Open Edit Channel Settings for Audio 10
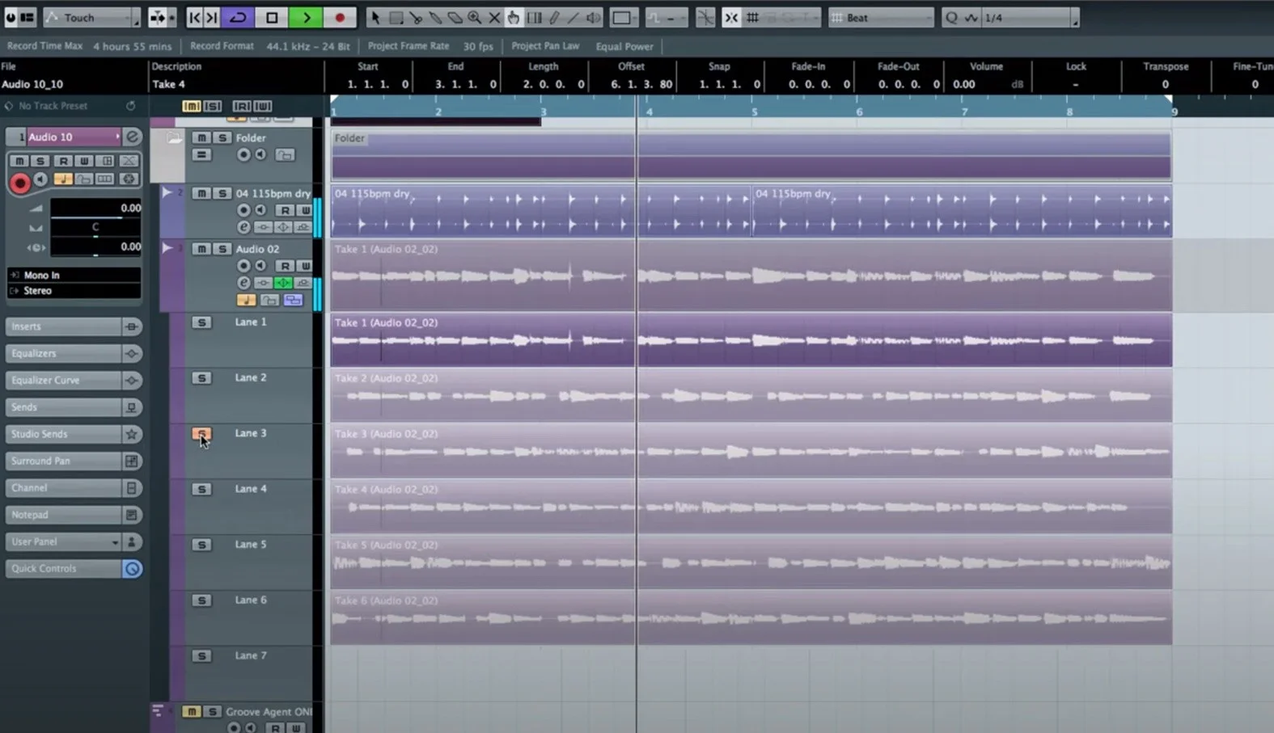Viewport: 1274px width, 733px height. 133,137
